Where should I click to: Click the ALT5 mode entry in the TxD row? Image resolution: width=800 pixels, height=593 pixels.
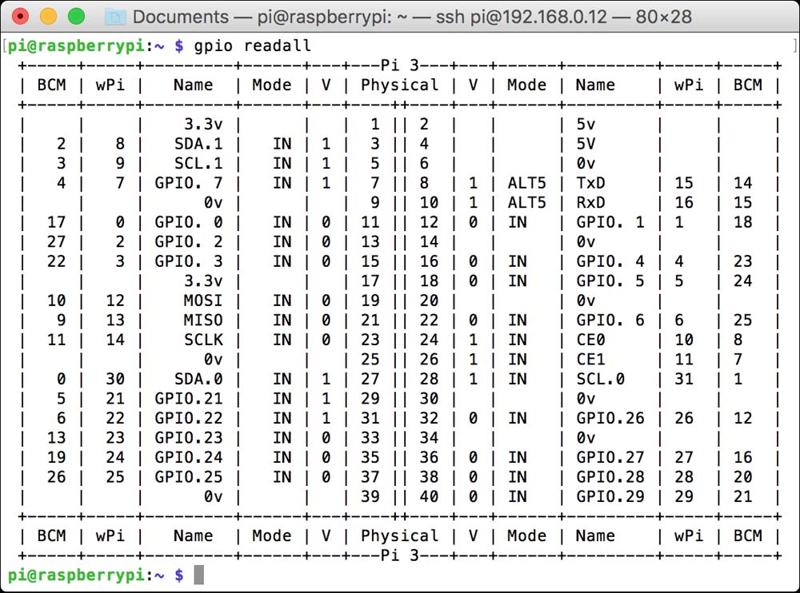pyautogui.click(x=526, y=183)
